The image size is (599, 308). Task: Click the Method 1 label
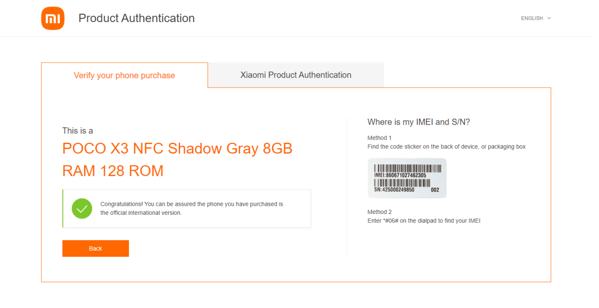click(379, 138)
